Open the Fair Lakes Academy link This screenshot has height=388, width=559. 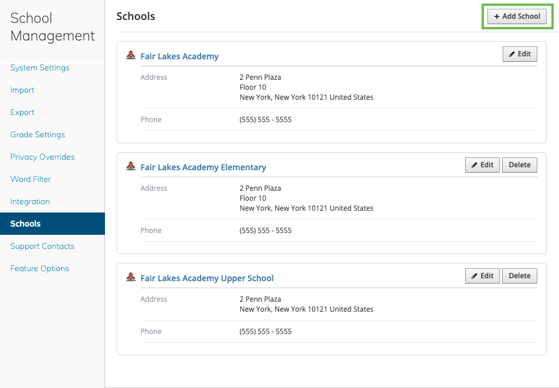click(x=179, y=56)
